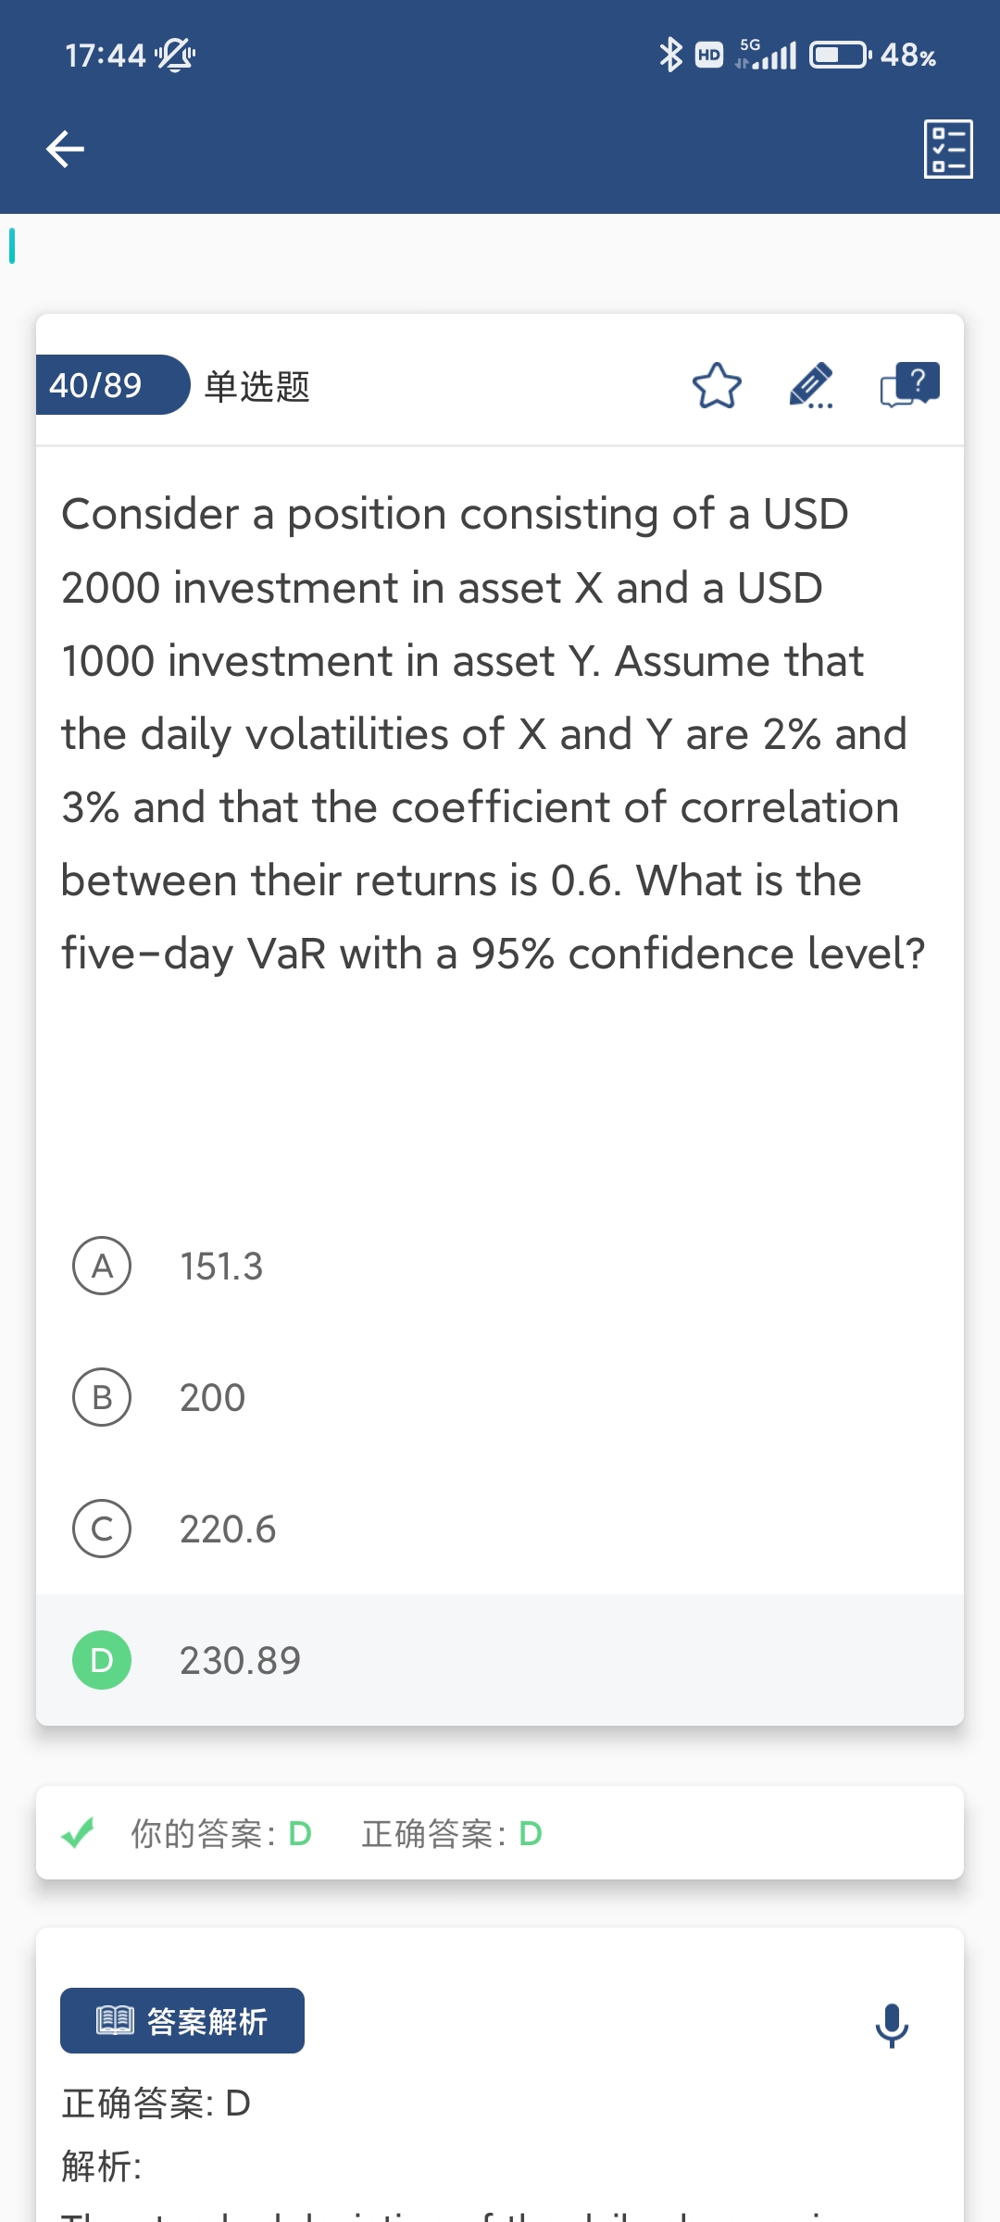Open the answer sheet list icon
The image size is (1000, 2222).
click(948, 149)
